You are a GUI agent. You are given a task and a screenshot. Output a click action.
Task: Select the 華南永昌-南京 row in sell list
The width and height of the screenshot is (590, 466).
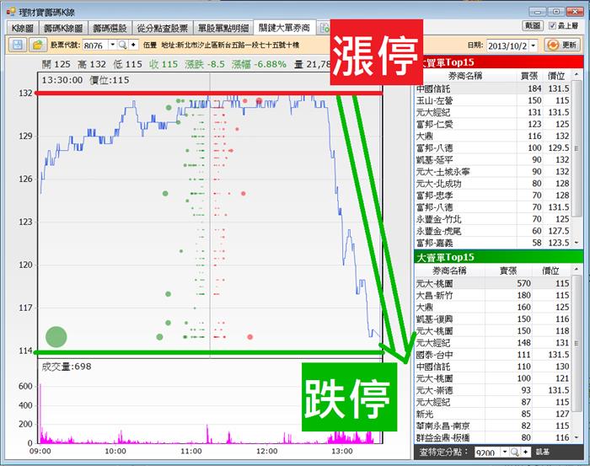pyautogui.click(x=493, y=426)
